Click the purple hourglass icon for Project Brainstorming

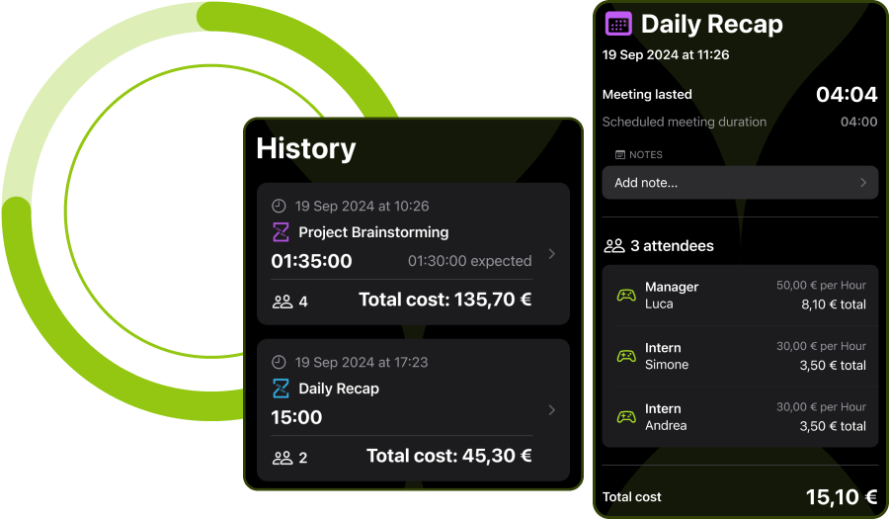(281, 232)
